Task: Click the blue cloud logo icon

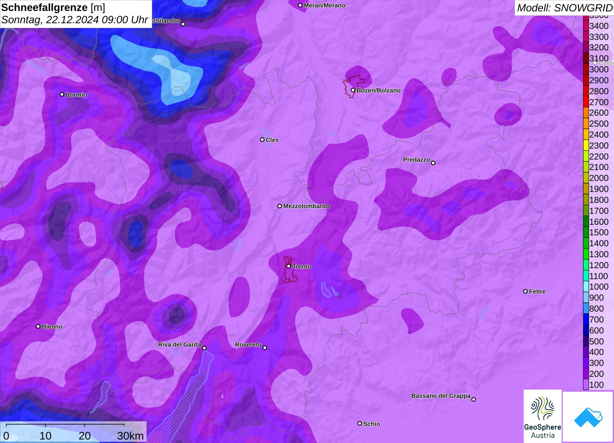Action: tap(588, 417)
